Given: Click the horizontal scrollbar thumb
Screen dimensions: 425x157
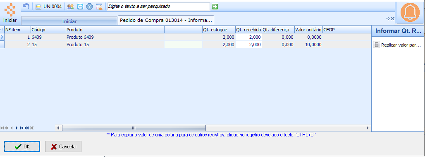Looking at the screenshot, I should coord(134,128).
